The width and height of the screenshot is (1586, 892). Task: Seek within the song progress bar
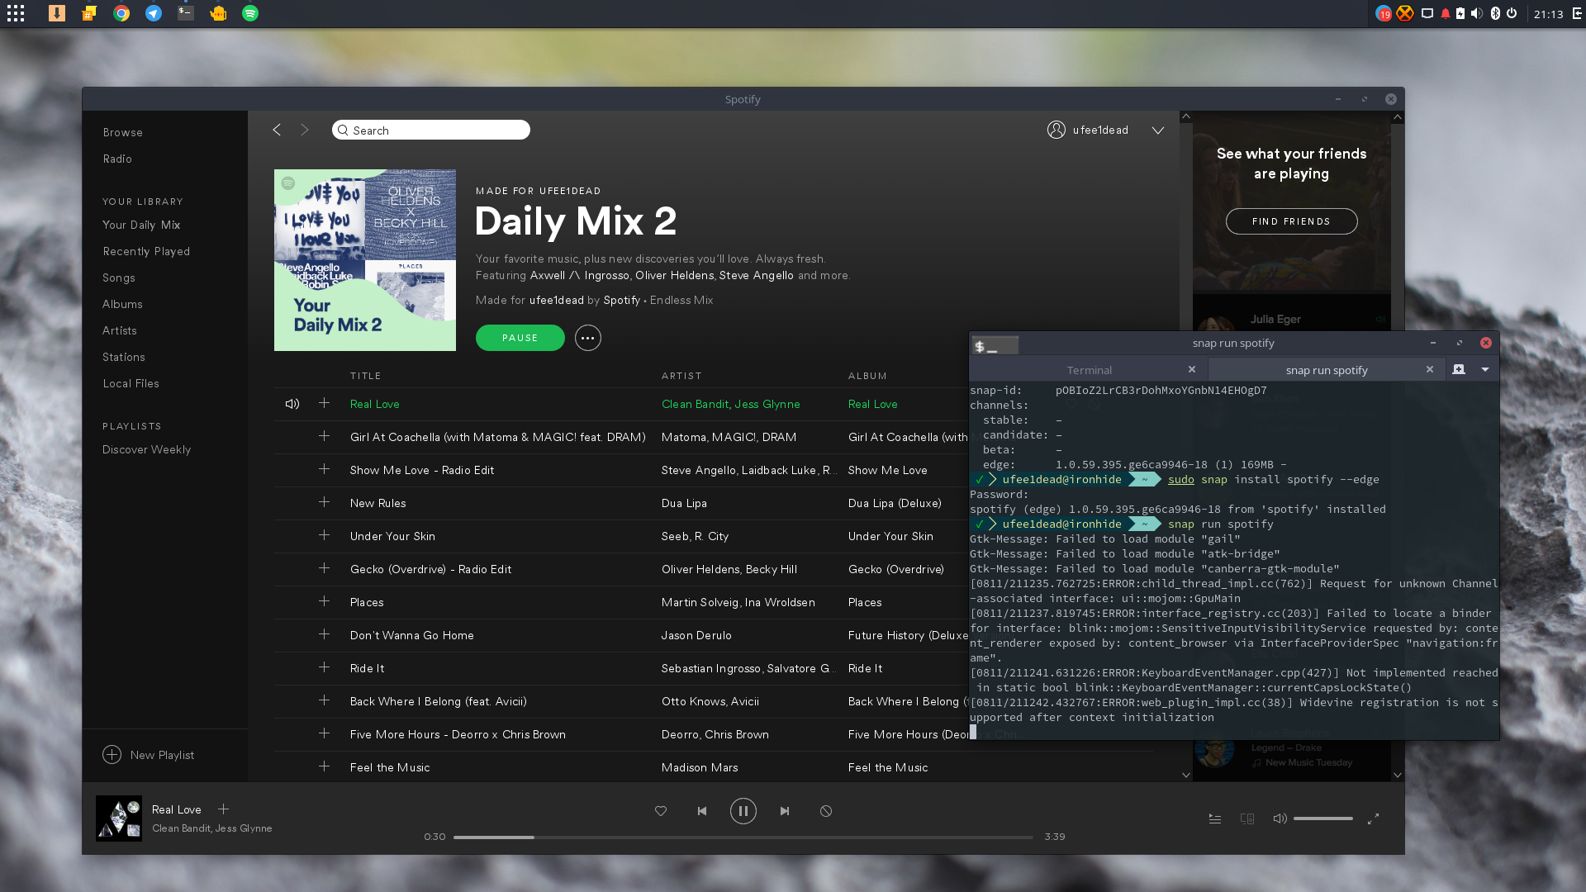point(743,837)
